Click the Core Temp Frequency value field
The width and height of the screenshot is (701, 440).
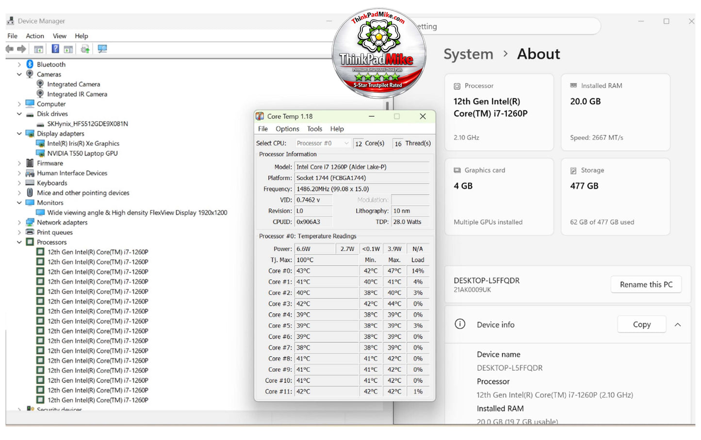tap(362, 189)
